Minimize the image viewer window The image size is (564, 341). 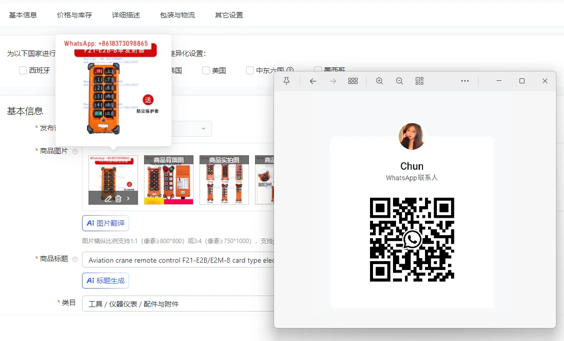[x=499, y=81]
